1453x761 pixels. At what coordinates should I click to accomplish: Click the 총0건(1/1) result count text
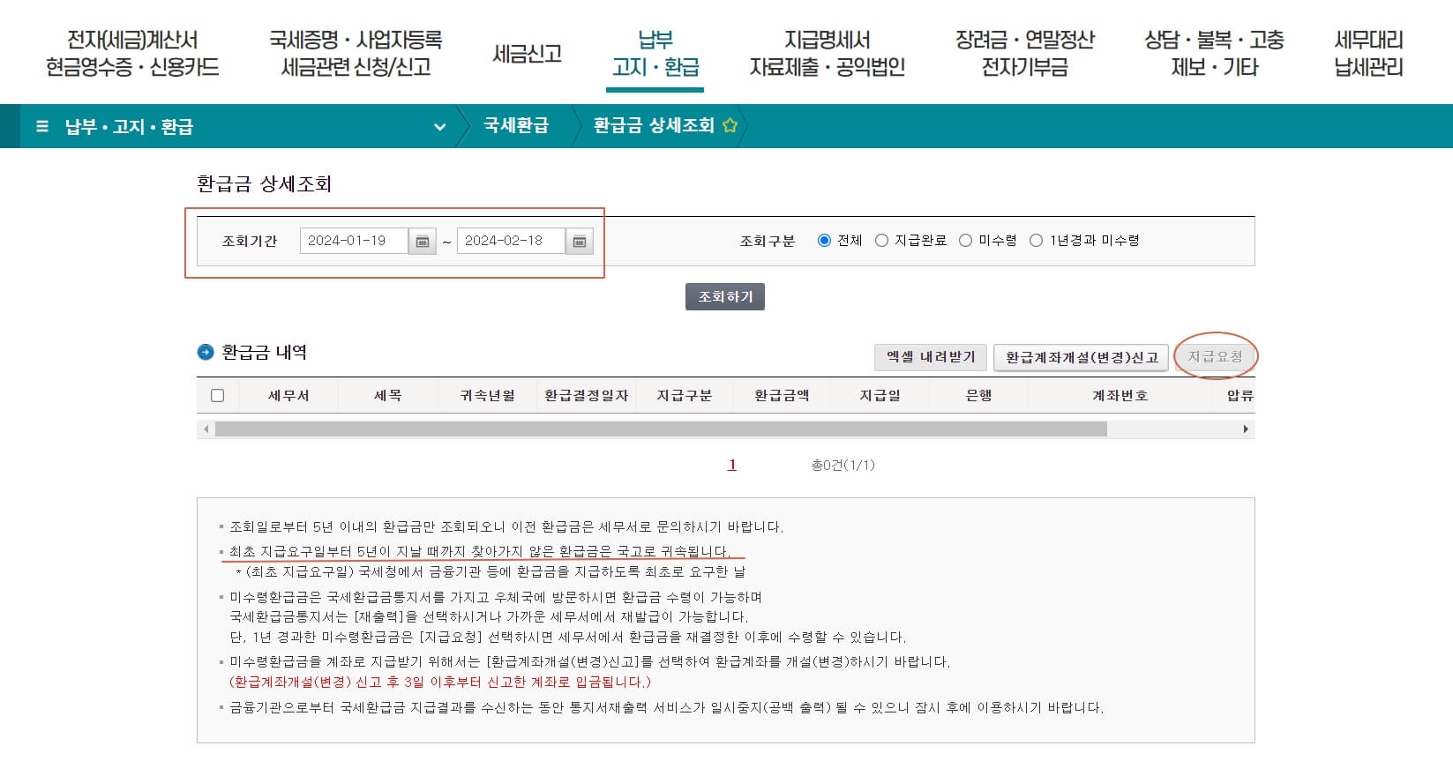click(x=843, y=465)
